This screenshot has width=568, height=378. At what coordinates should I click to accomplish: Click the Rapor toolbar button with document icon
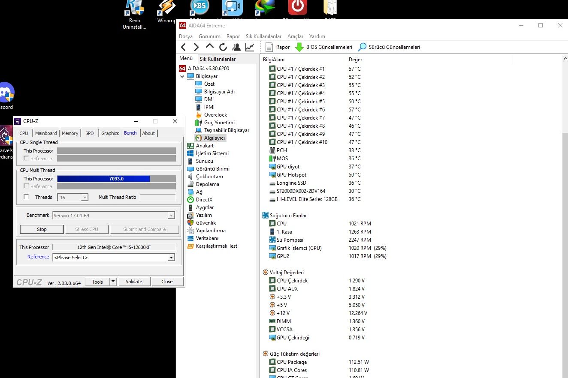278,47
